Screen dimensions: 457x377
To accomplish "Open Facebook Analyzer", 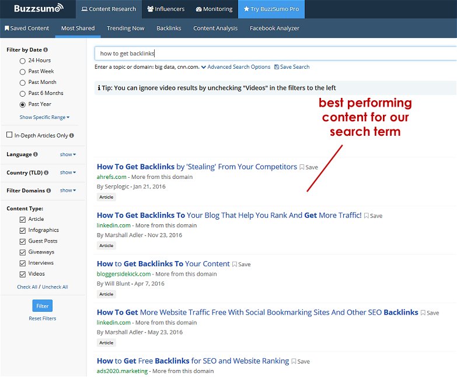I will click(x=274, y=28).
